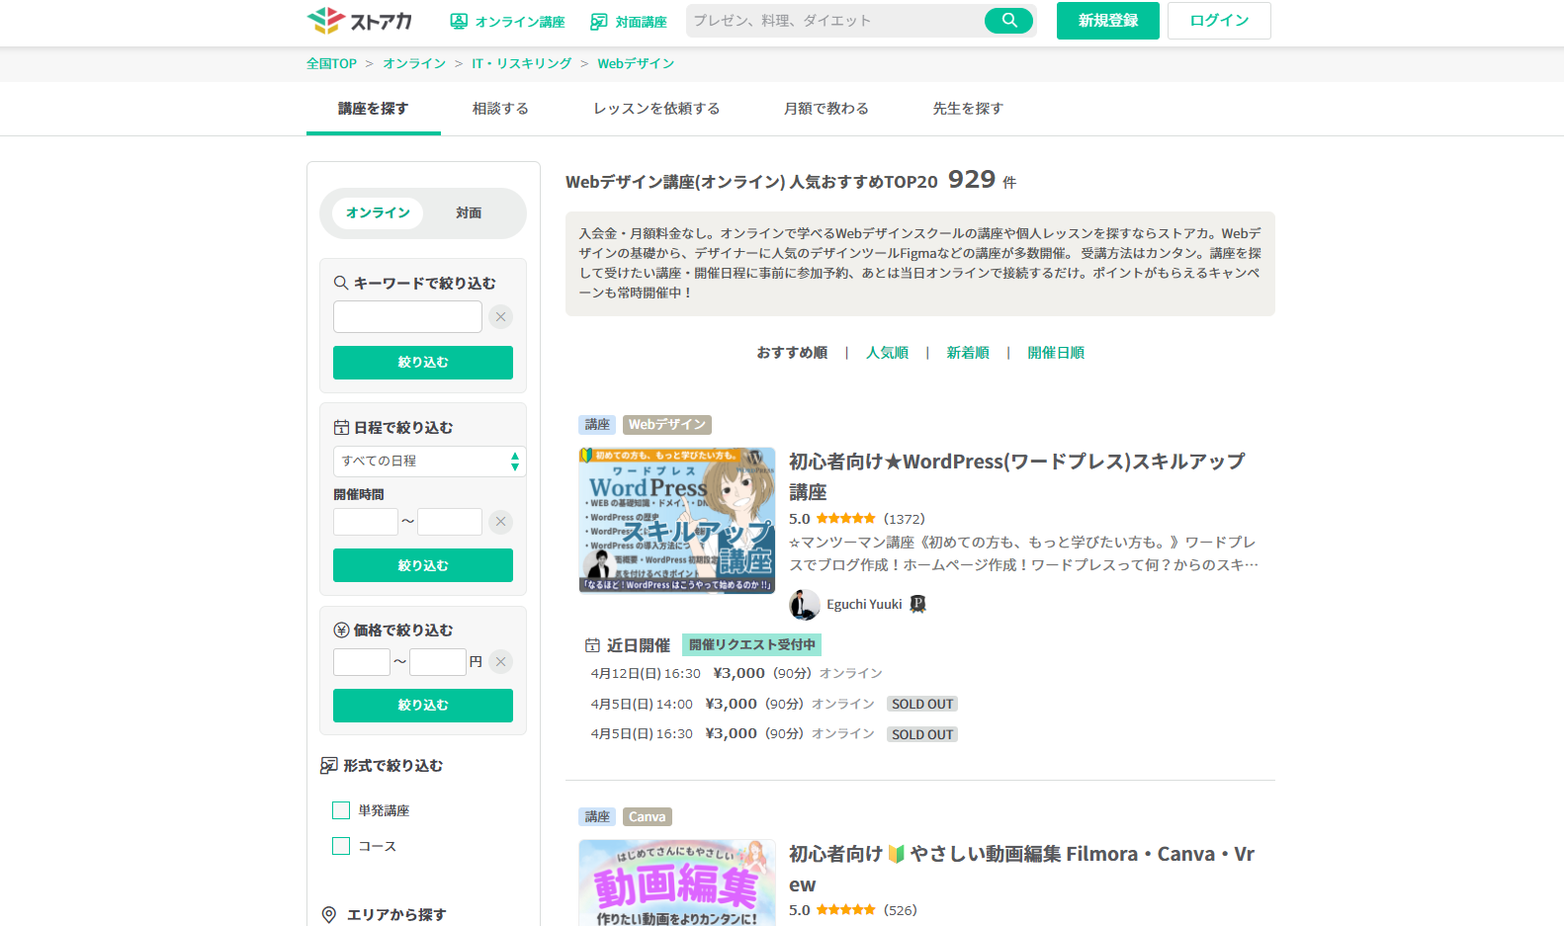Sort by 開催日順
The image size is (1564, 926).
click(x=1056, y=353)
